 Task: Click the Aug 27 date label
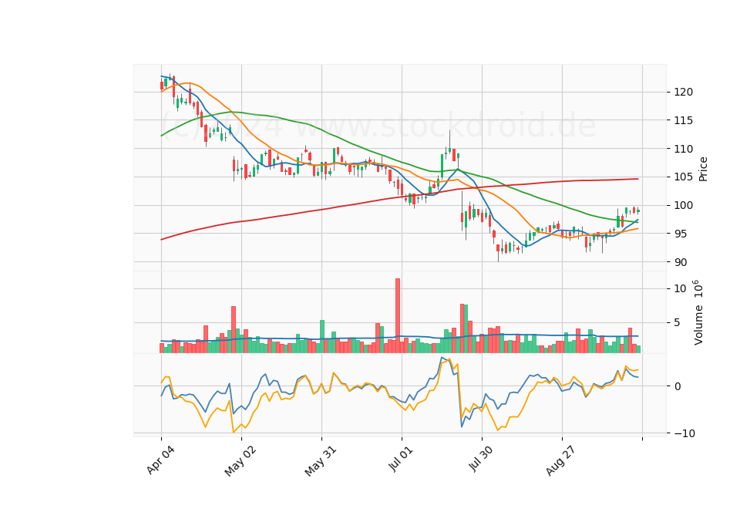tap(560, 460)
